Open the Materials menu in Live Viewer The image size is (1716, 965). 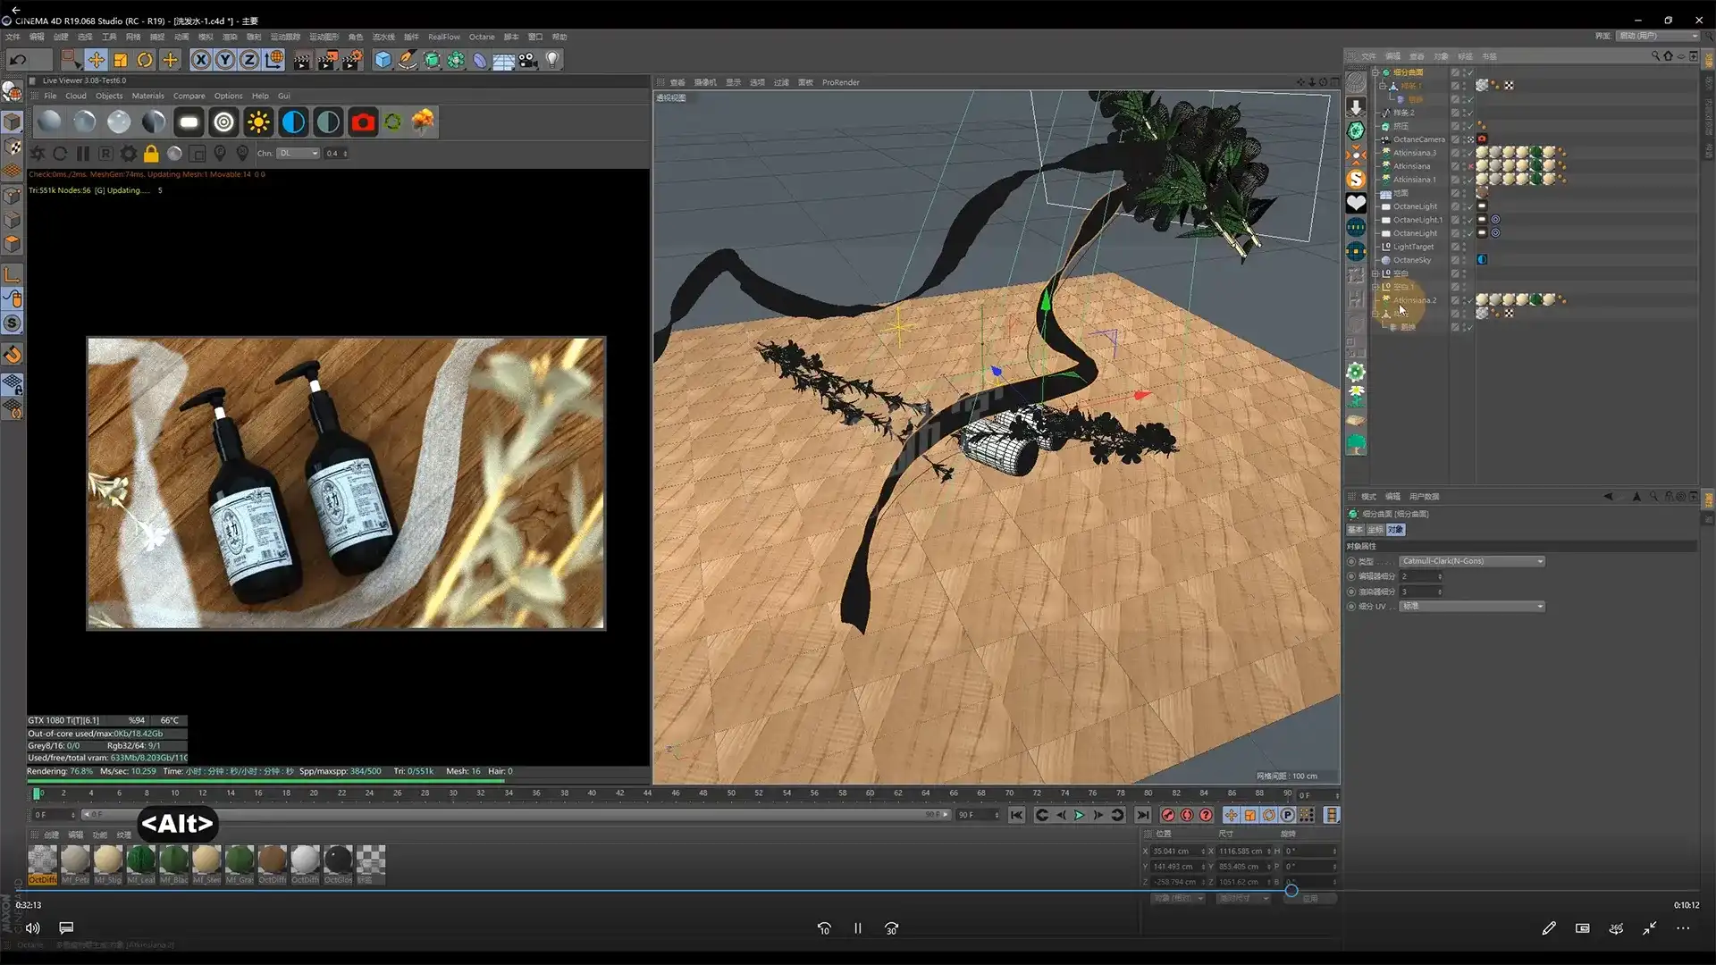coord(148,96)
